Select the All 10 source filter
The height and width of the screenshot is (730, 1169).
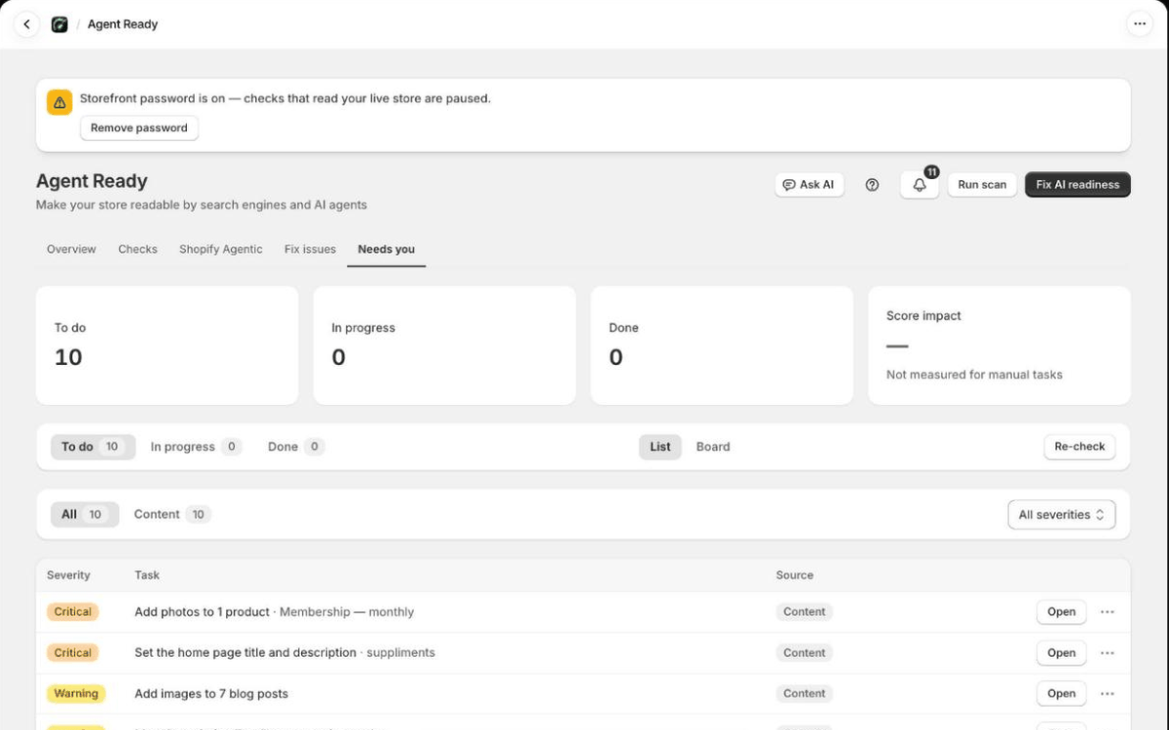[x=85, y=515]
